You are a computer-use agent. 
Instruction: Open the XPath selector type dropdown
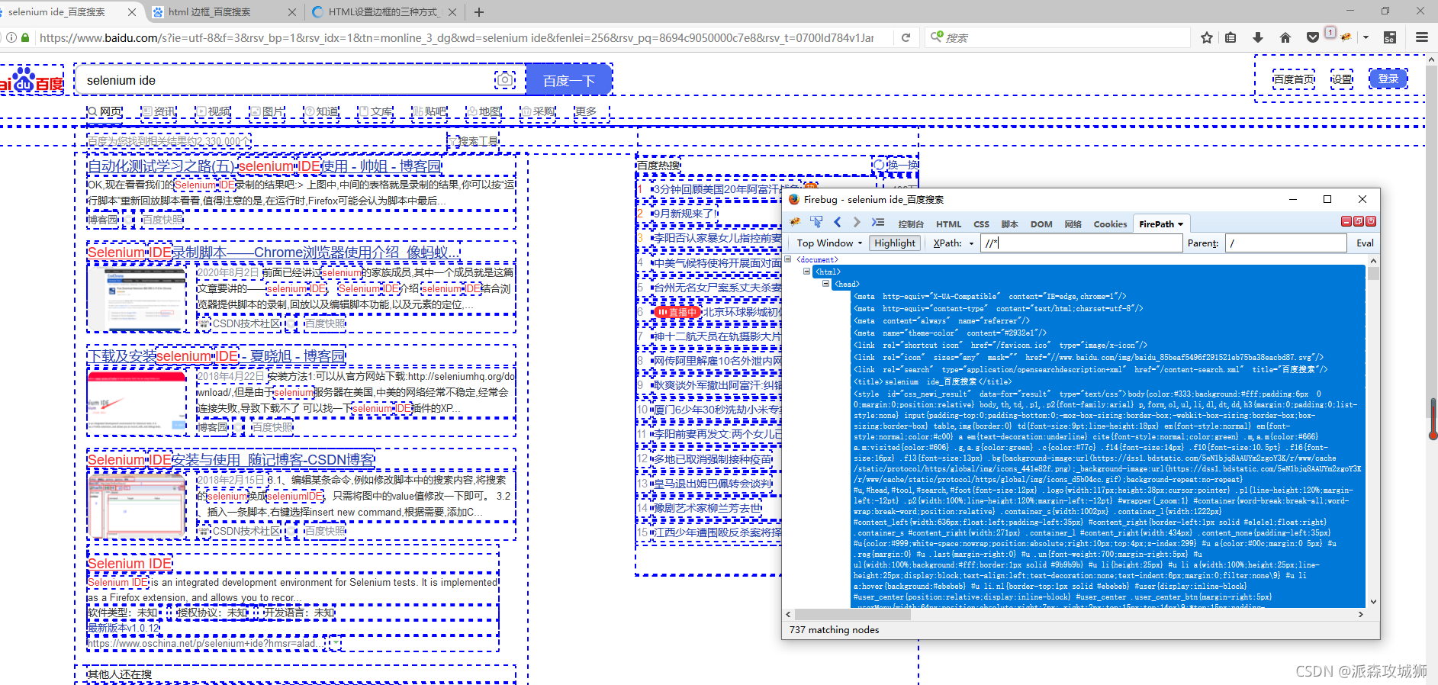coord(954,243)
